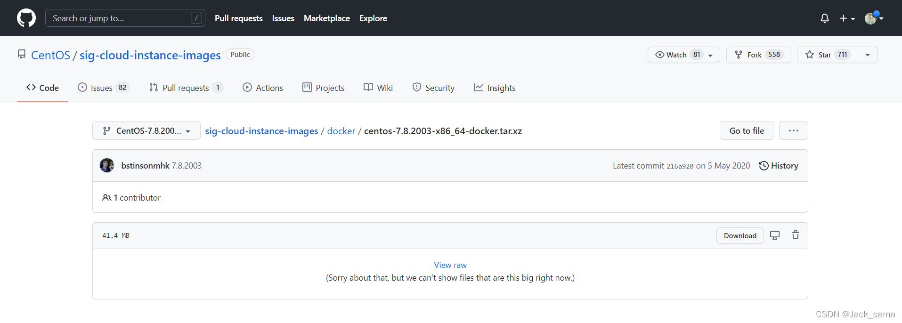
Task: Switch to the Security tab
Action: point(433,88)
